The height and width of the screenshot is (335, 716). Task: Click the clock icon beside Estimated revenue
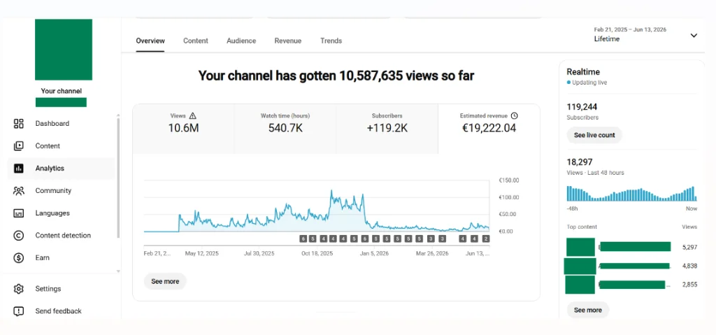click(x=515, y=115)
